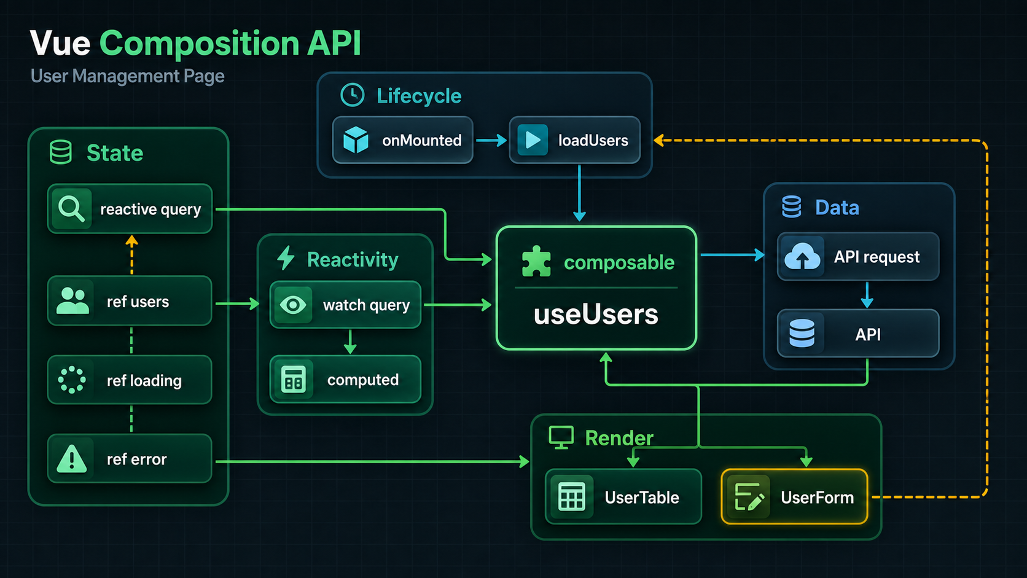
Task: Click the spinner icon in ref loading
Action: 72,380
